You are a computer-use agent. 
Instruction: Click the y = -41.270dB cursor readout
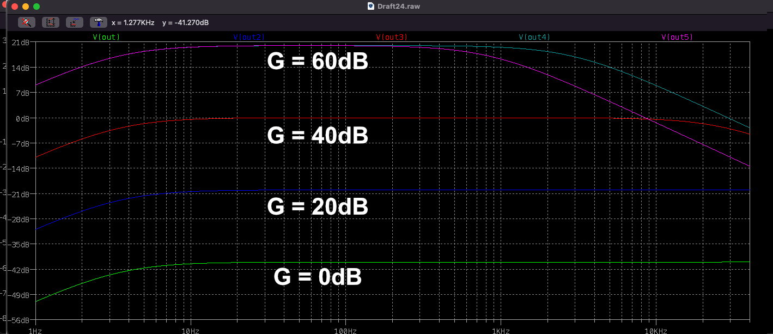point(185,22)
